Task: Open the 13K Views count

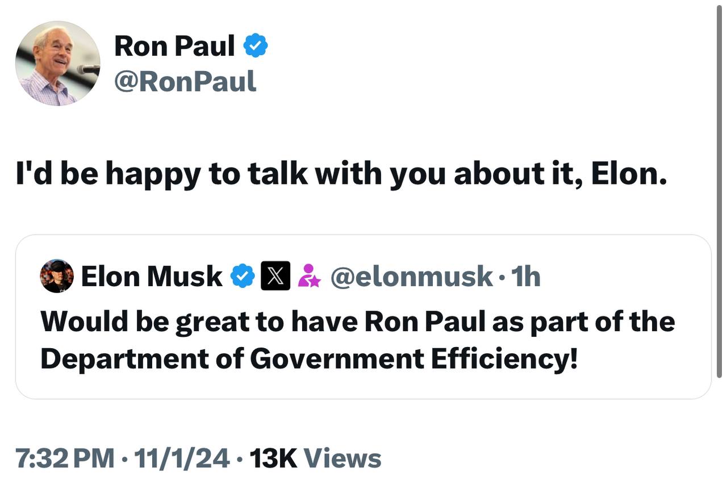Action: click(x=315, y=458)
